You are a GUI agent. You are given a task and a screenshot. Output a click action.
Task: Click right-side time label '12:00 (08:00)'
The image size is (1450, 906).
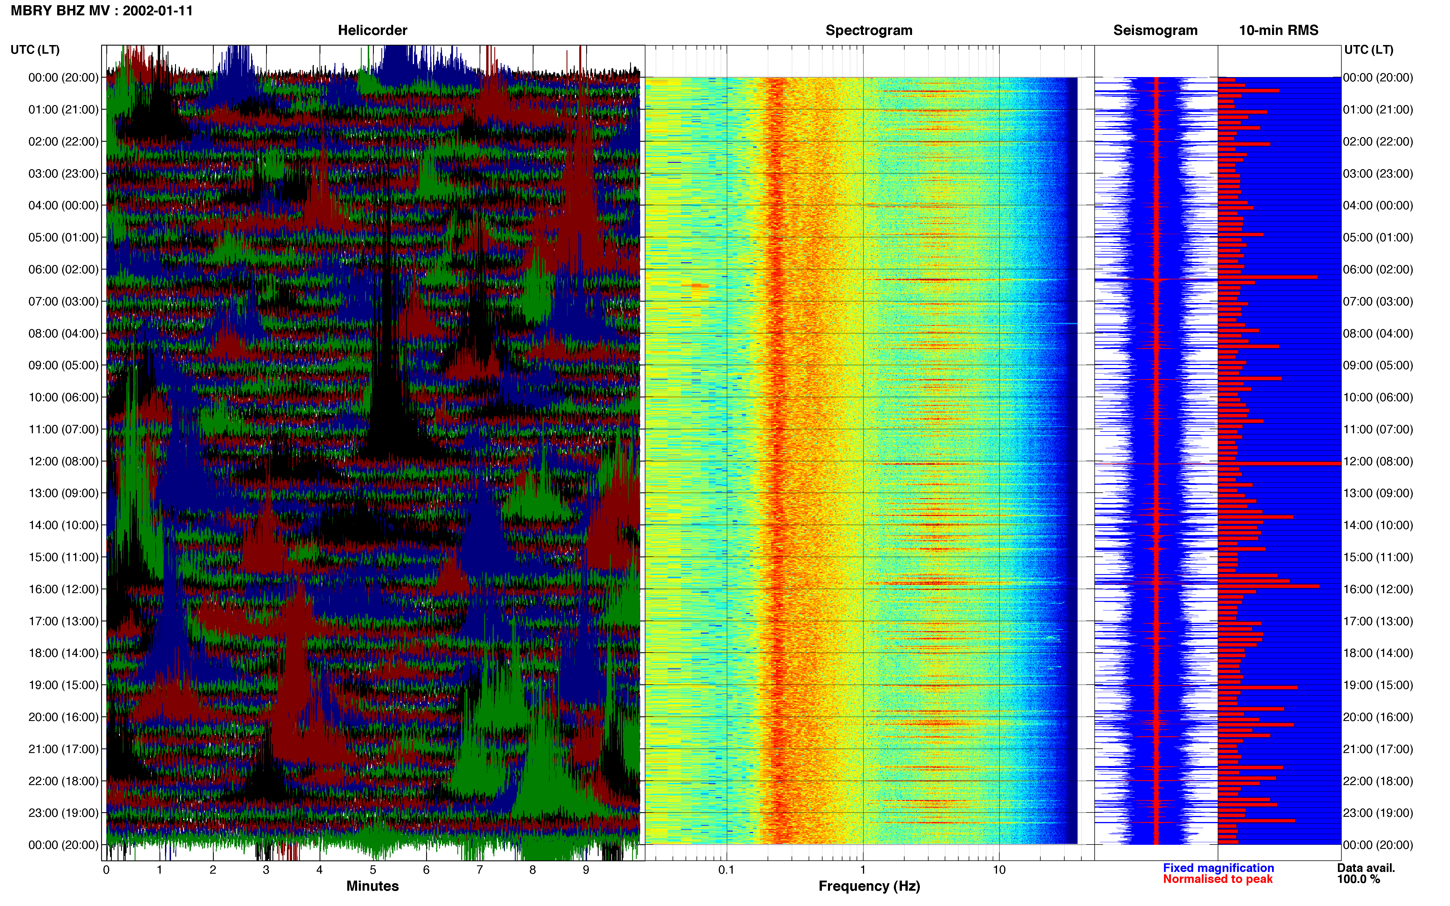tap(1378, 462)
